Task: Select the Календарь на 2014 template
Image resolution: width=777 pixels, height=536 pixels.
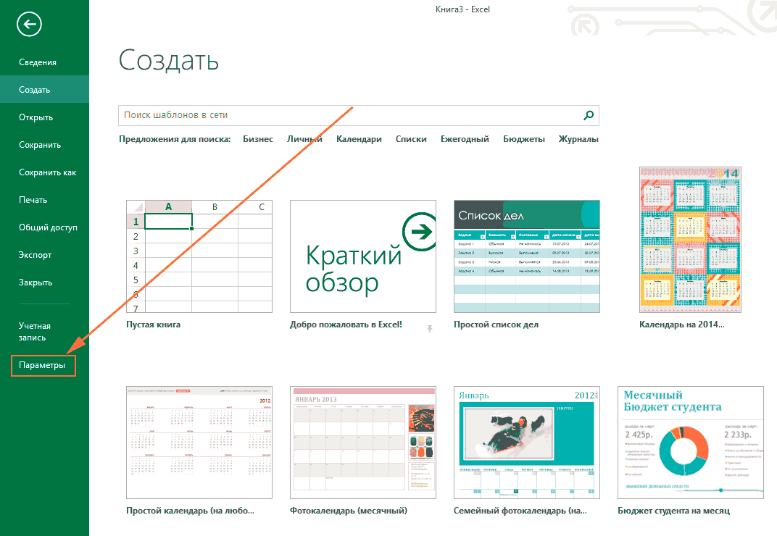Action: (x=690, y=240)
